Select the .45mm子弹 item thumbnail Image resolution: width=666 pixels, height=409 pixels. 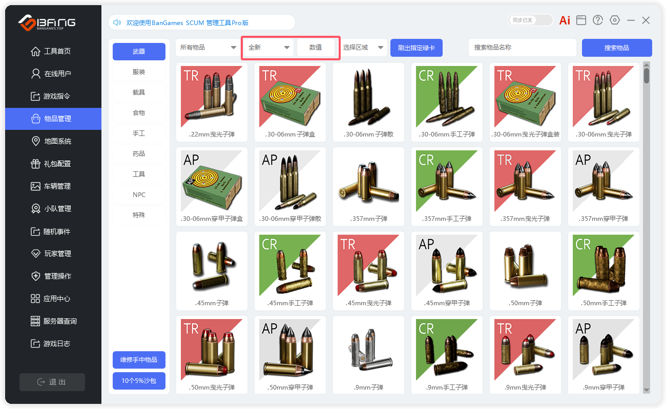coord(212,266)
